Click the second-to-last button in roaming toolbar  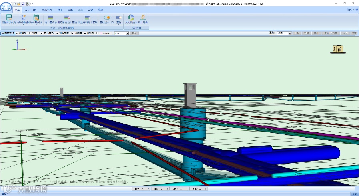pos(345,33)
